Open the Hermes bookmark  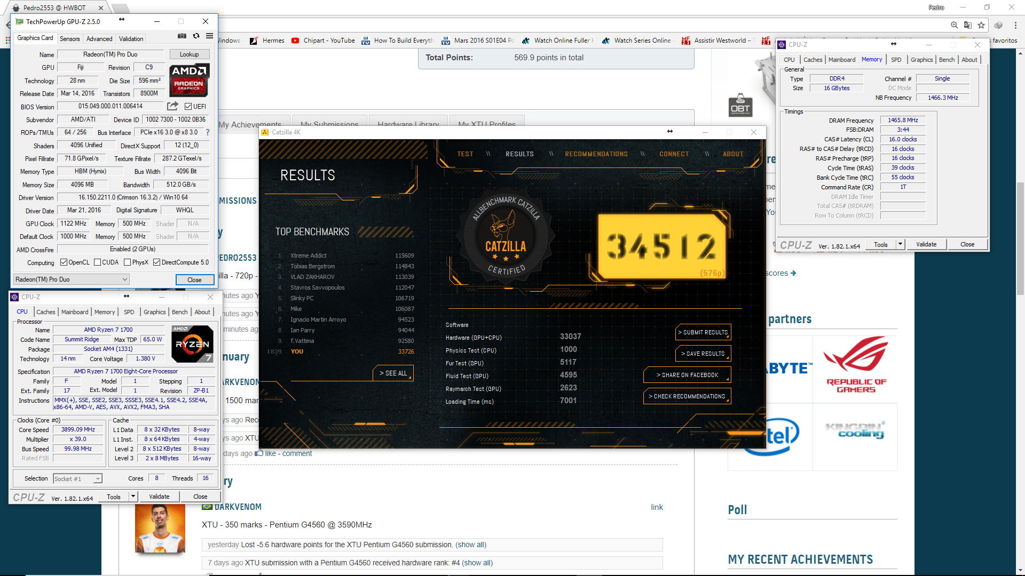[267, 41]
